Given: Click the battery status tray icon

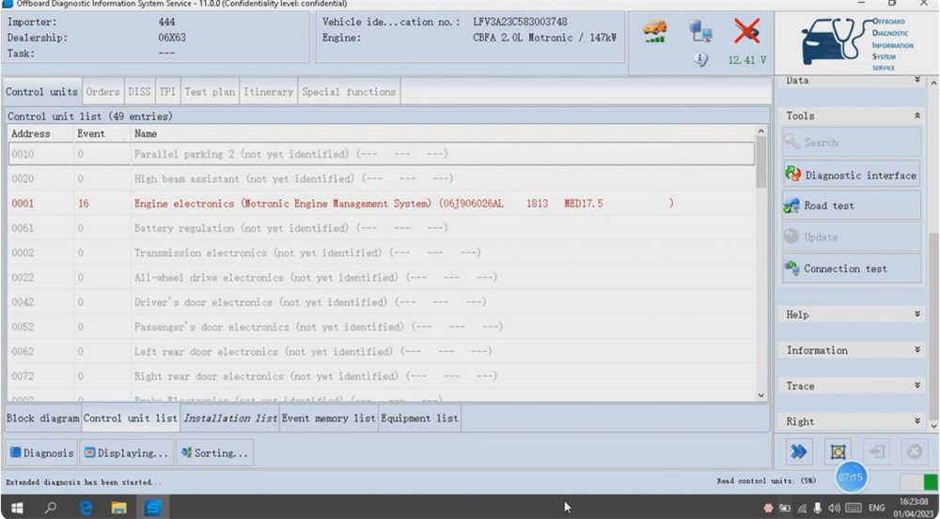Looking at the screenshot, I should point(785,509).
